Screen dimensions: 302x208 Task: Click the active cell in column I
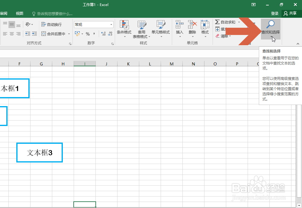(x=85, y=204)
